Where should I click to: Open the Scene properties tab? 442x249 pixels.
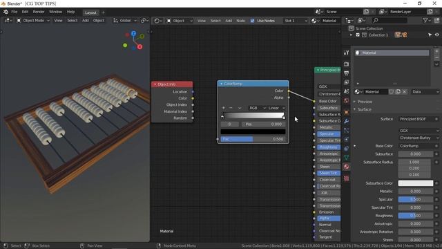tap(347, 91)
